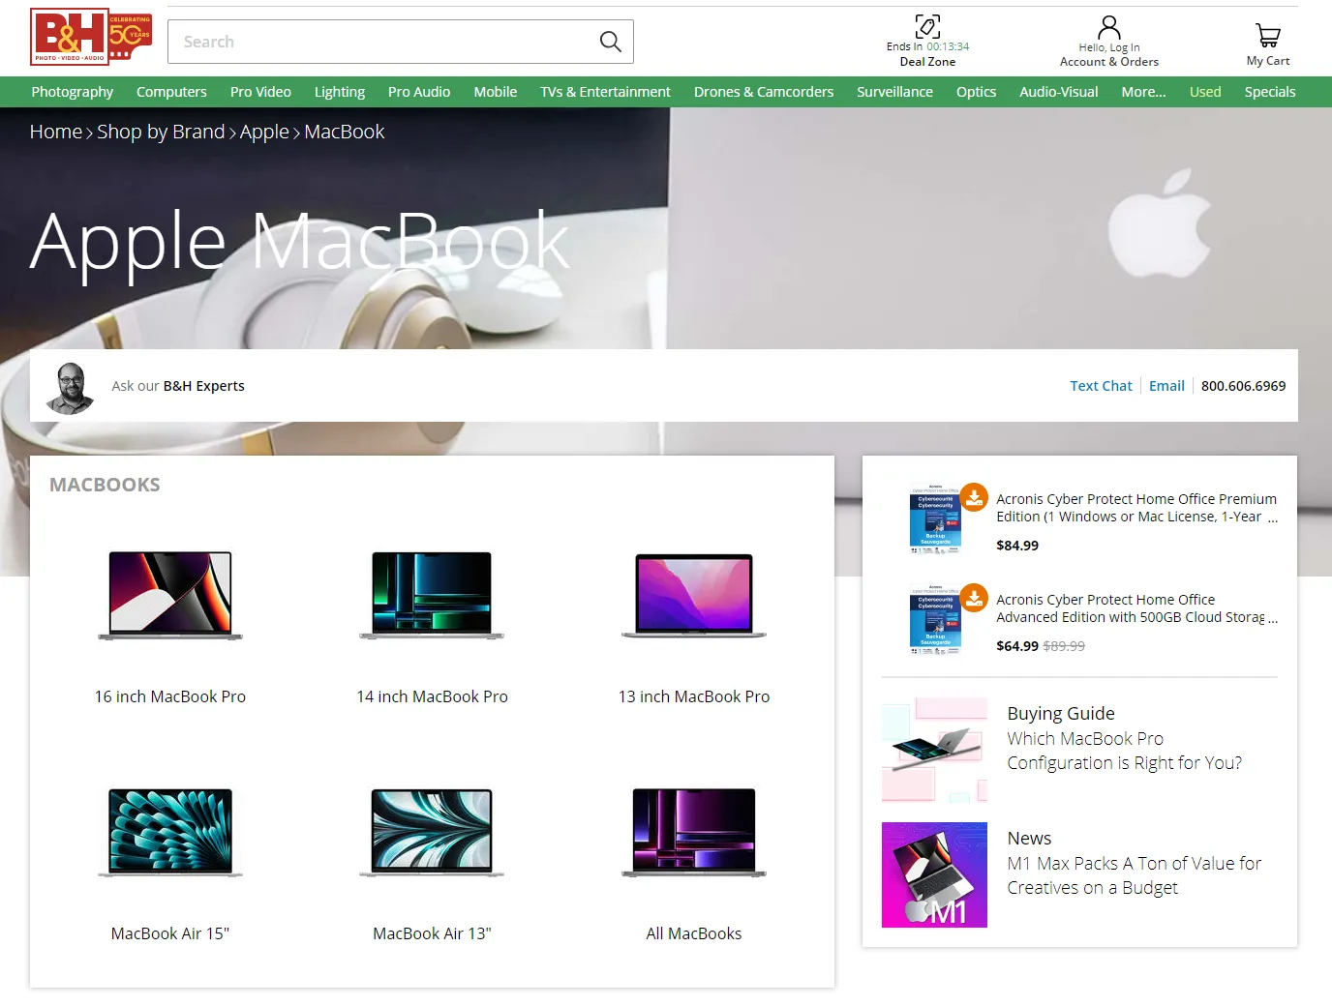Click the Buying Guide heading

[1061, 713]
